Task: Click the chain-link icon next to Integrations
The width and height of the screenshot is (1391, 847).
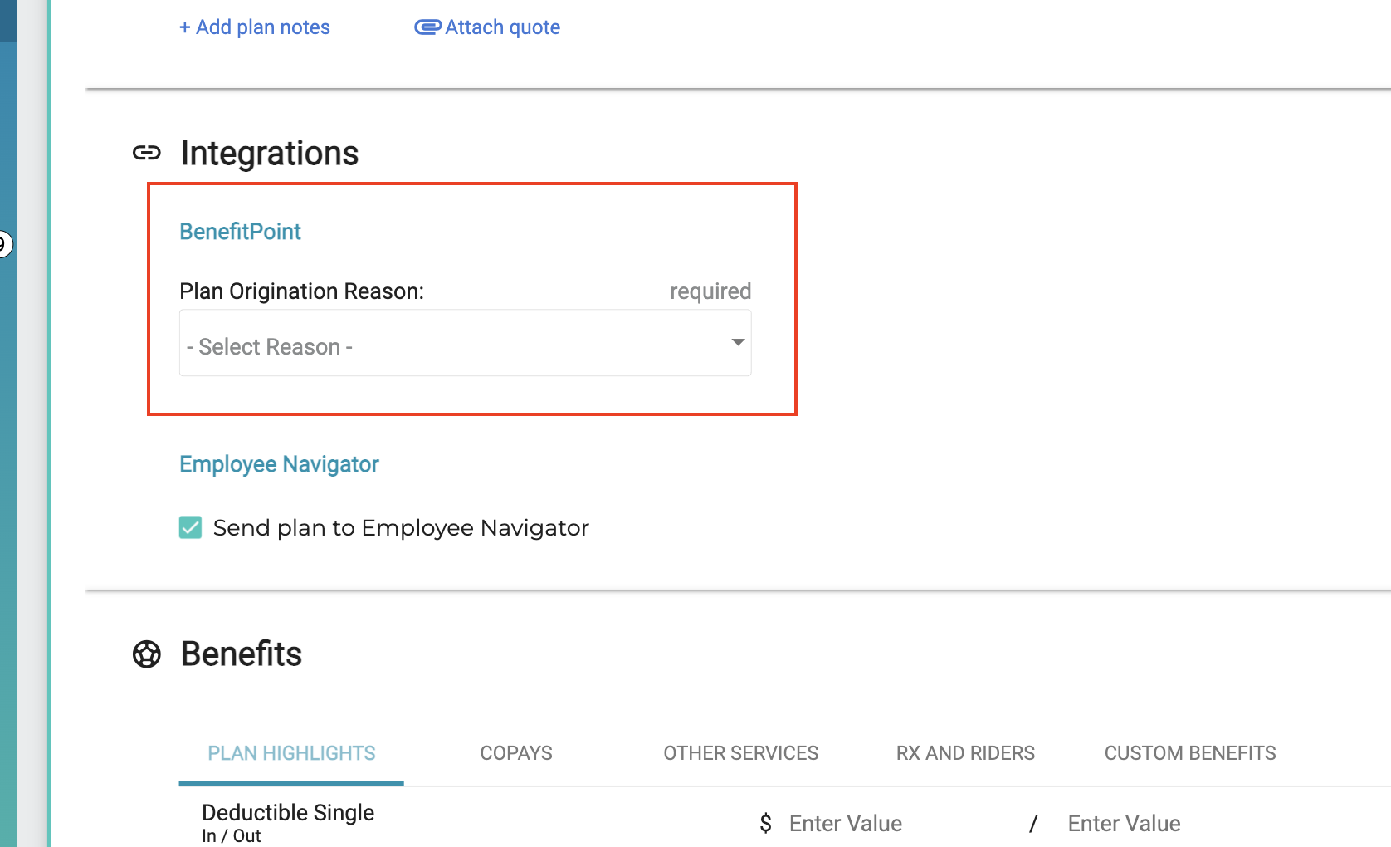Action: [x=147, y=153]
